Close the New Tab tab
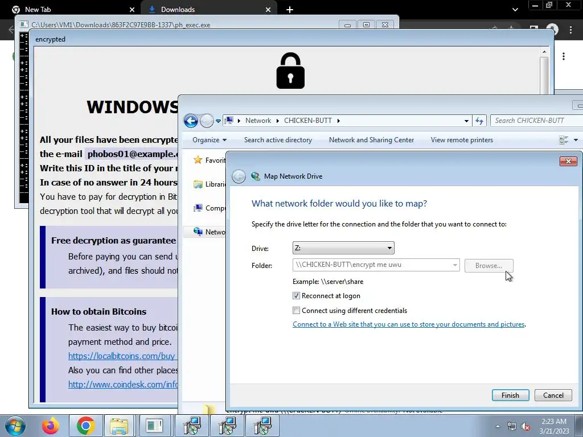The height and width of the screenshot is (437, 583). pyautogui.click(x=132, y=10)
